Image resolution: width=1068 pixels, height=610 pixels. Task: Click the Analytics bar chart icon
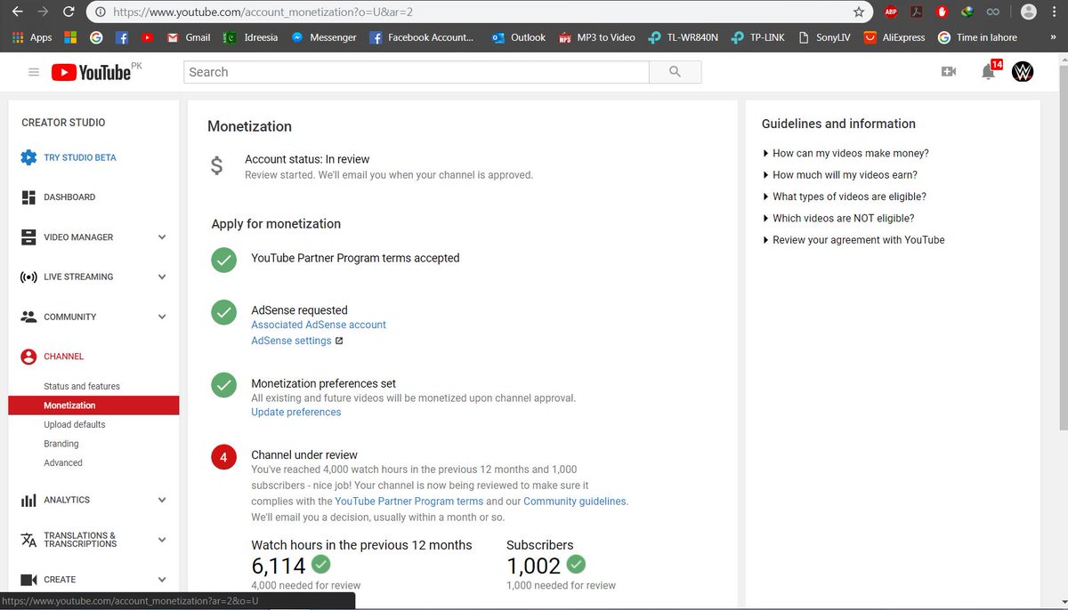(x=28, y=501)
